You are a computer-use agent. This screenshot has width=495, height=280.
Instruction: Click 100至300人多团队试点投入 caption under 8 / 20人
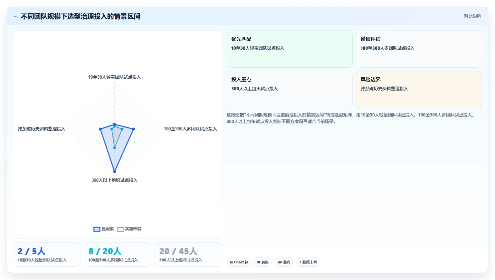113,260
